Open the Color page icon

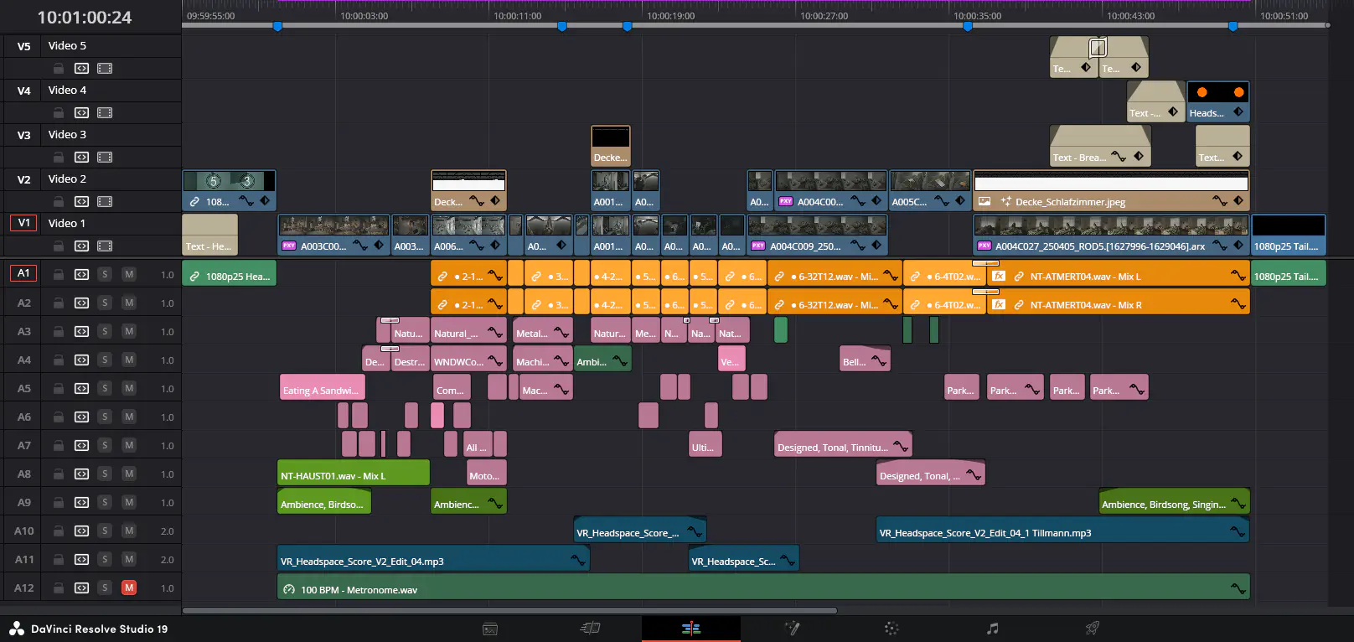tap(891, 629)
